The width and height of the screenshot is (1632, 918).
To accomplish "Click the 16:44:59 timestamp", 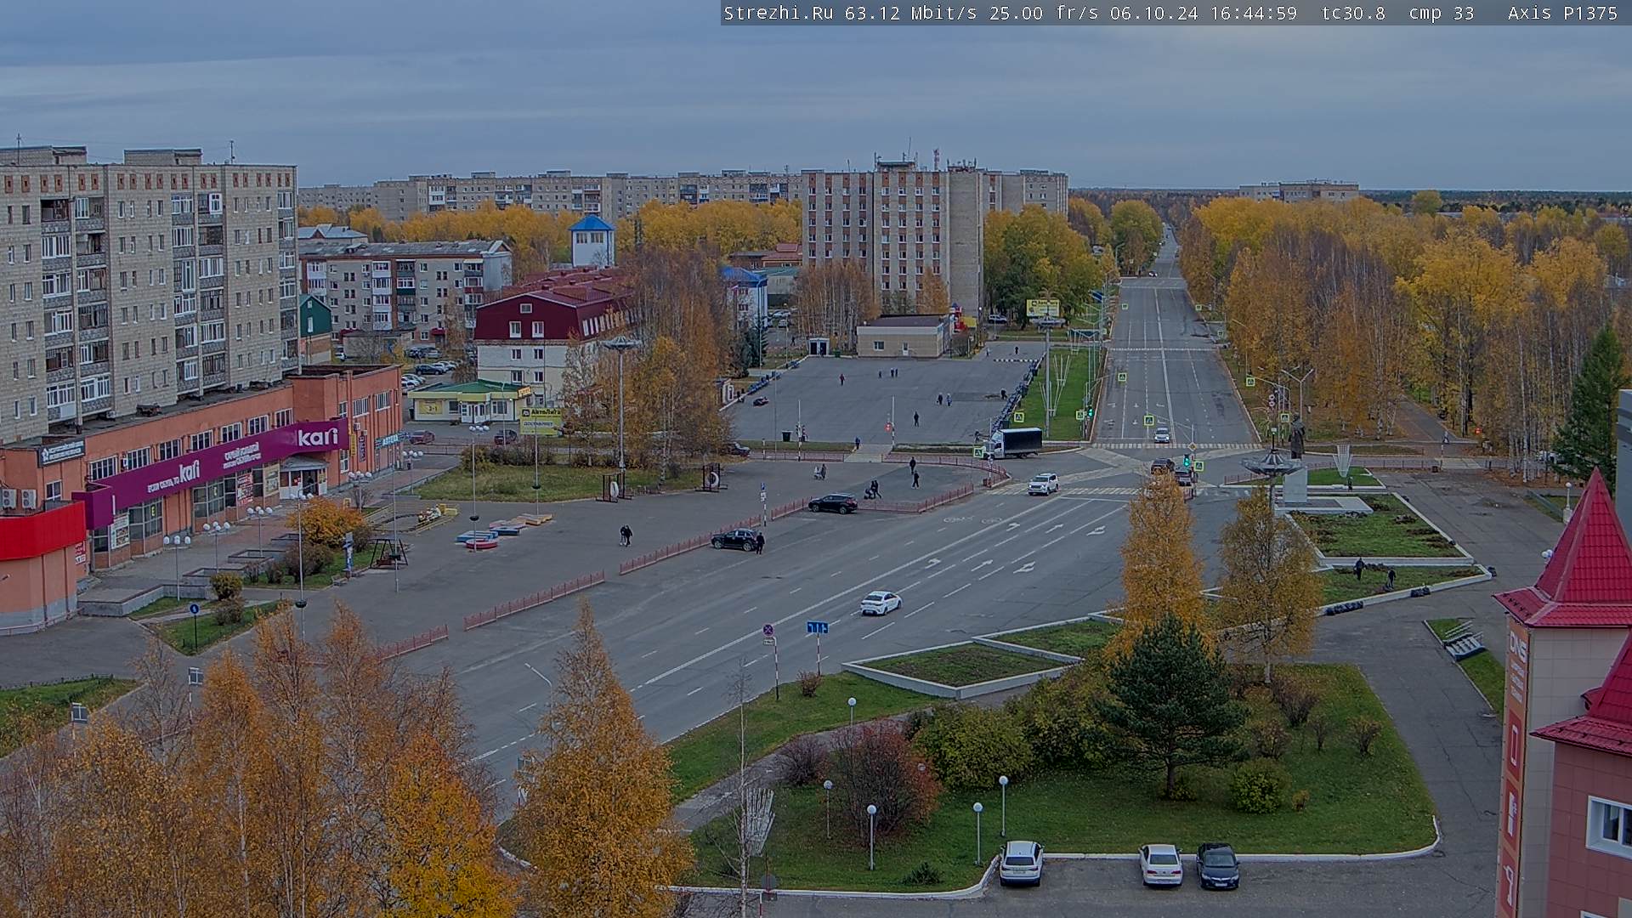I will click(x=1253, y=13).
